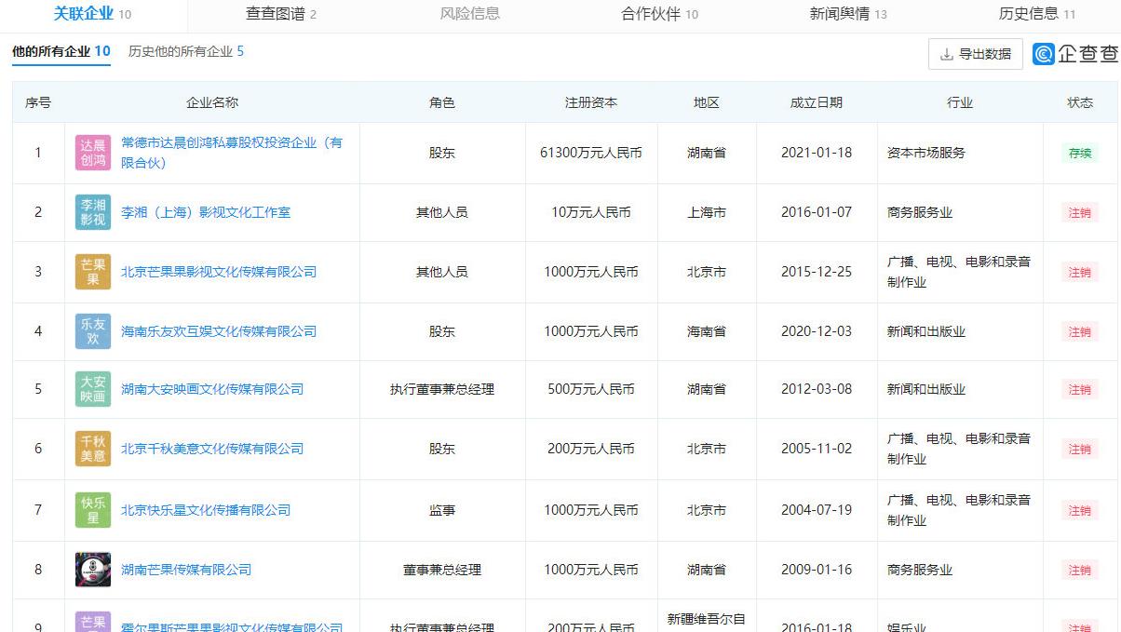Select the 历史他的所有企业 sub-tab
This screenshot has height=632, width=1121.
point(186,51)
